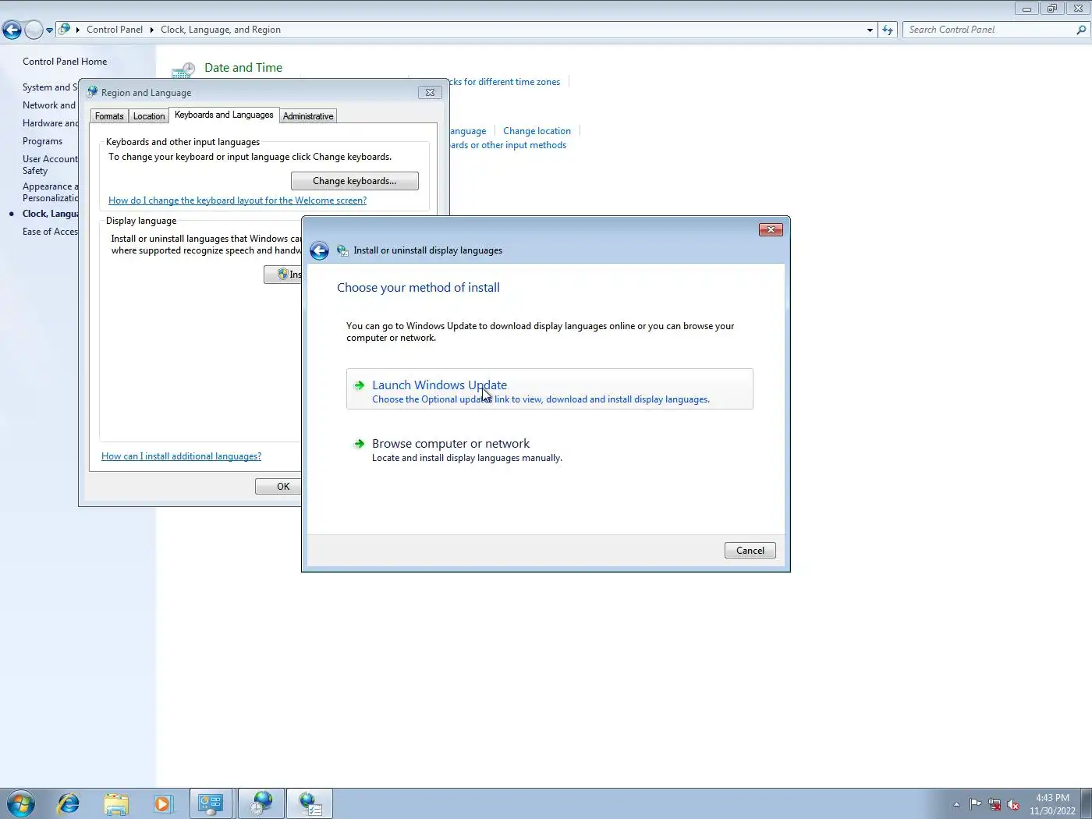Viewport: 1092px width, 819px height.
Task: Close the Install display languages wizard
Action: click(x=771, y=230)
